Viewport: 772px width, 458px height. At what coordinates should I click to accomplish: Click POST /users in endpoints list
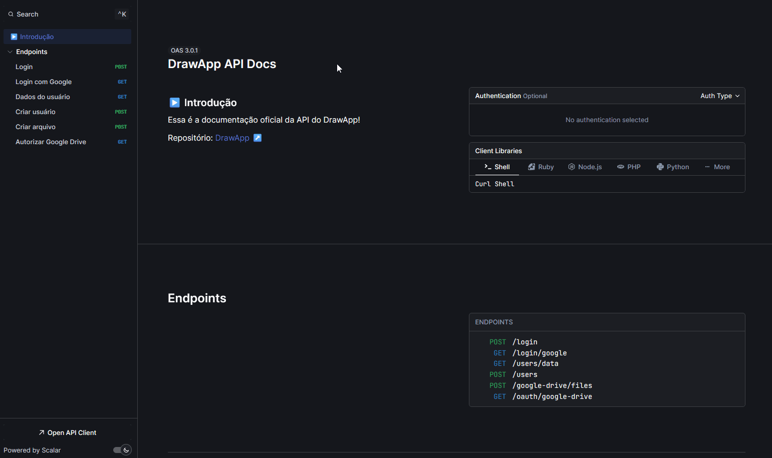click(513, 374)
